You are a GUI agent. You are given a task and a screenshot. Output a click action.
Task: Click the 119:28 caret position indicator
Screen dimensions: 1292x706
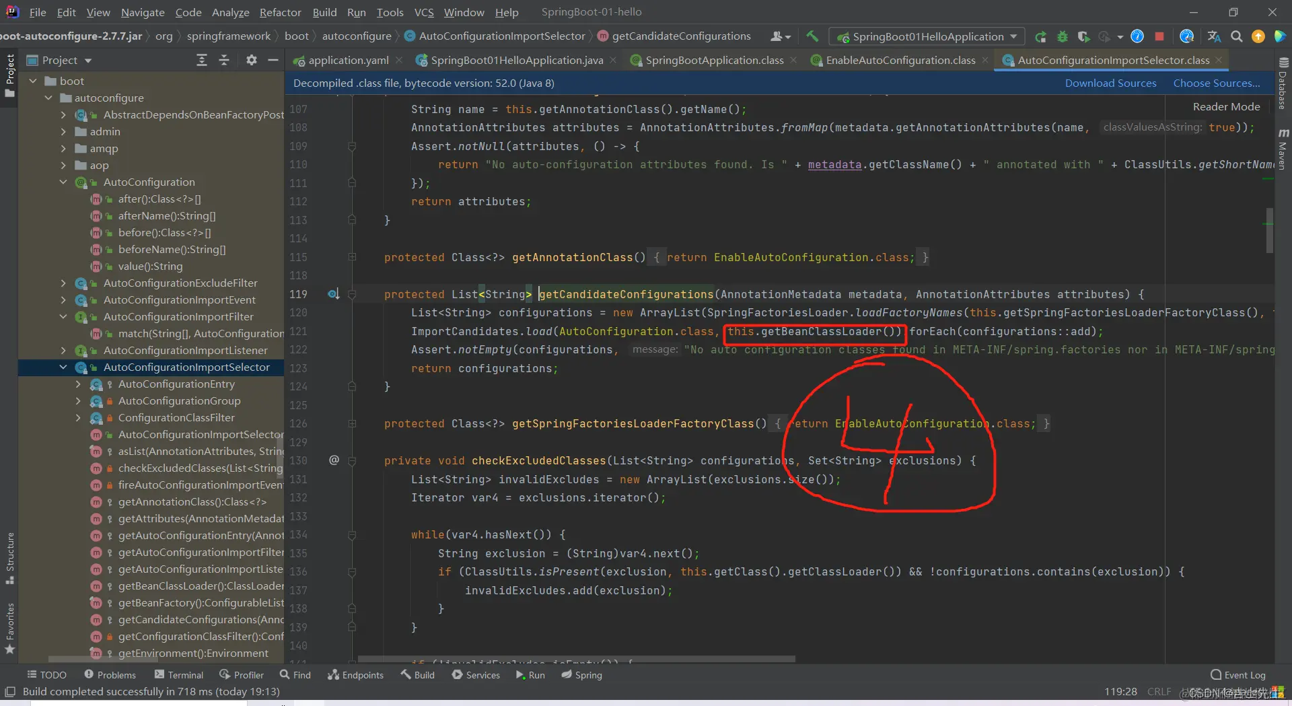pos(1120,692)
